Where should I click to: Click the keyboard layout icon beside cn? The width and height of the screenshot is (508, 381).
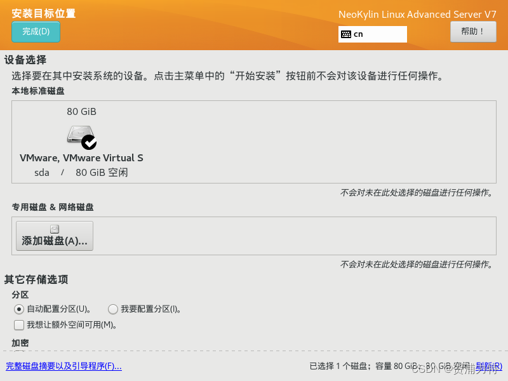(x=345, y=34)
